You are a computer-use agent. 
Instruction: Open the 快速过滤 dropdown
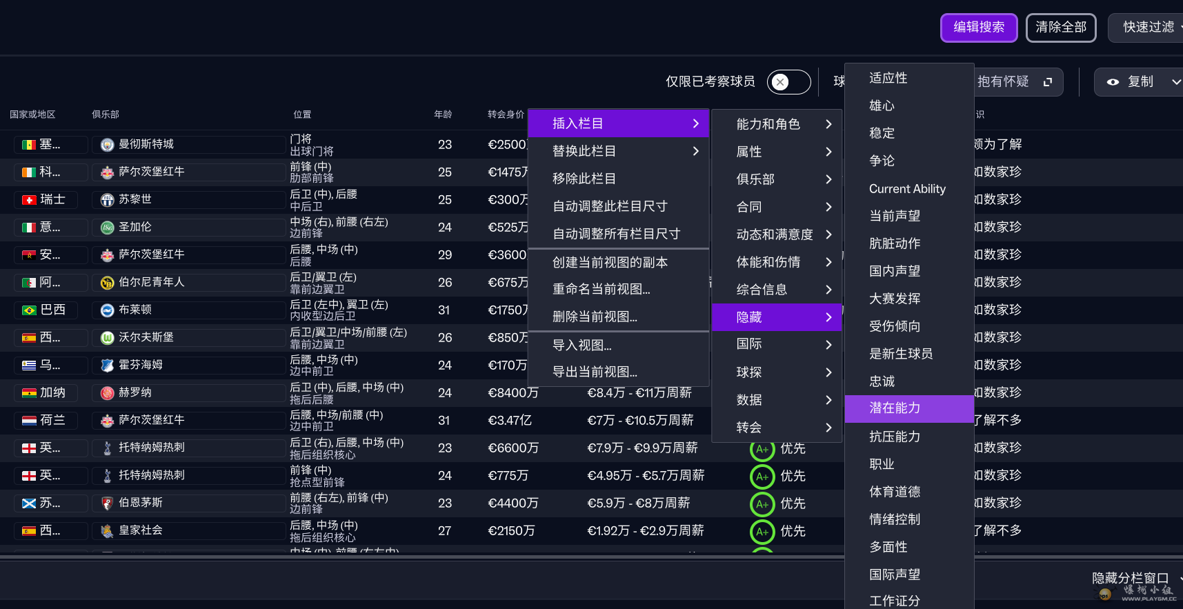pos(1149,28)
